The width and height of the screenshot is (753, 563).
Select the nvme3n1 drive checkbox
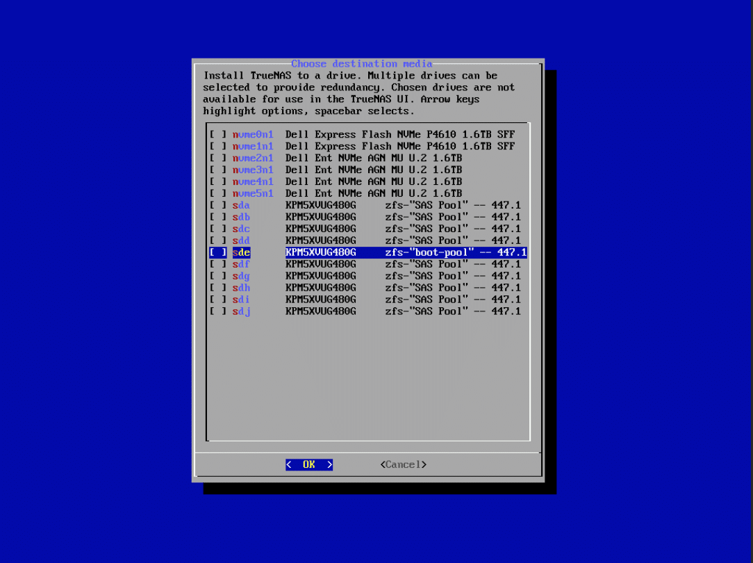coord(217,170)
